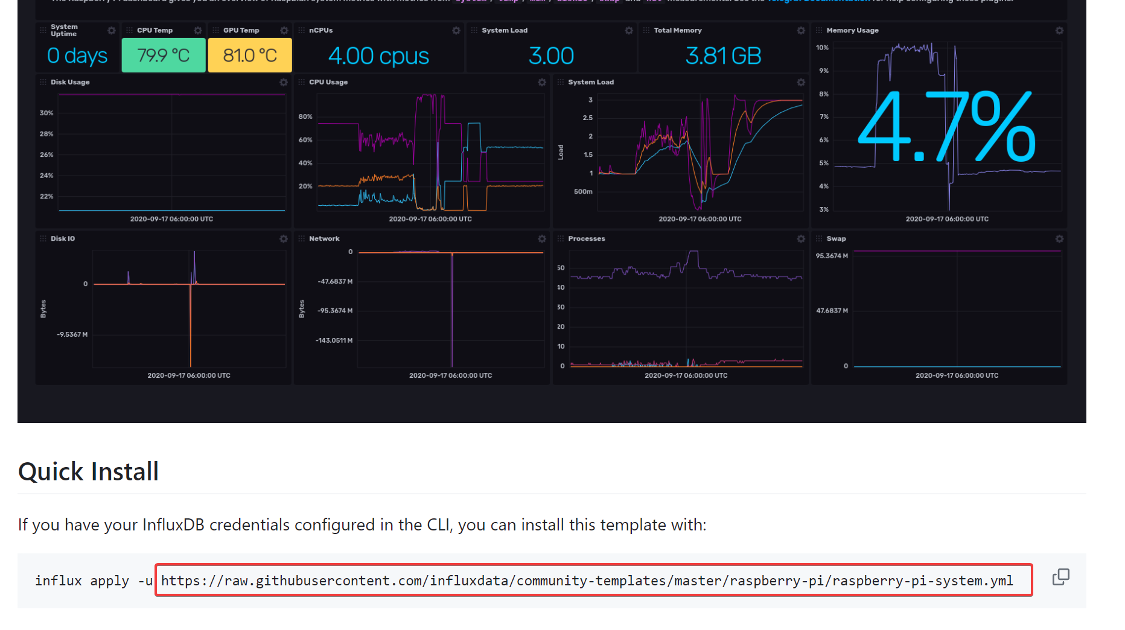Screen dimensions: 1125x630
Task: Click the gear icon on nCPUs panel
Action: point(456,30)
